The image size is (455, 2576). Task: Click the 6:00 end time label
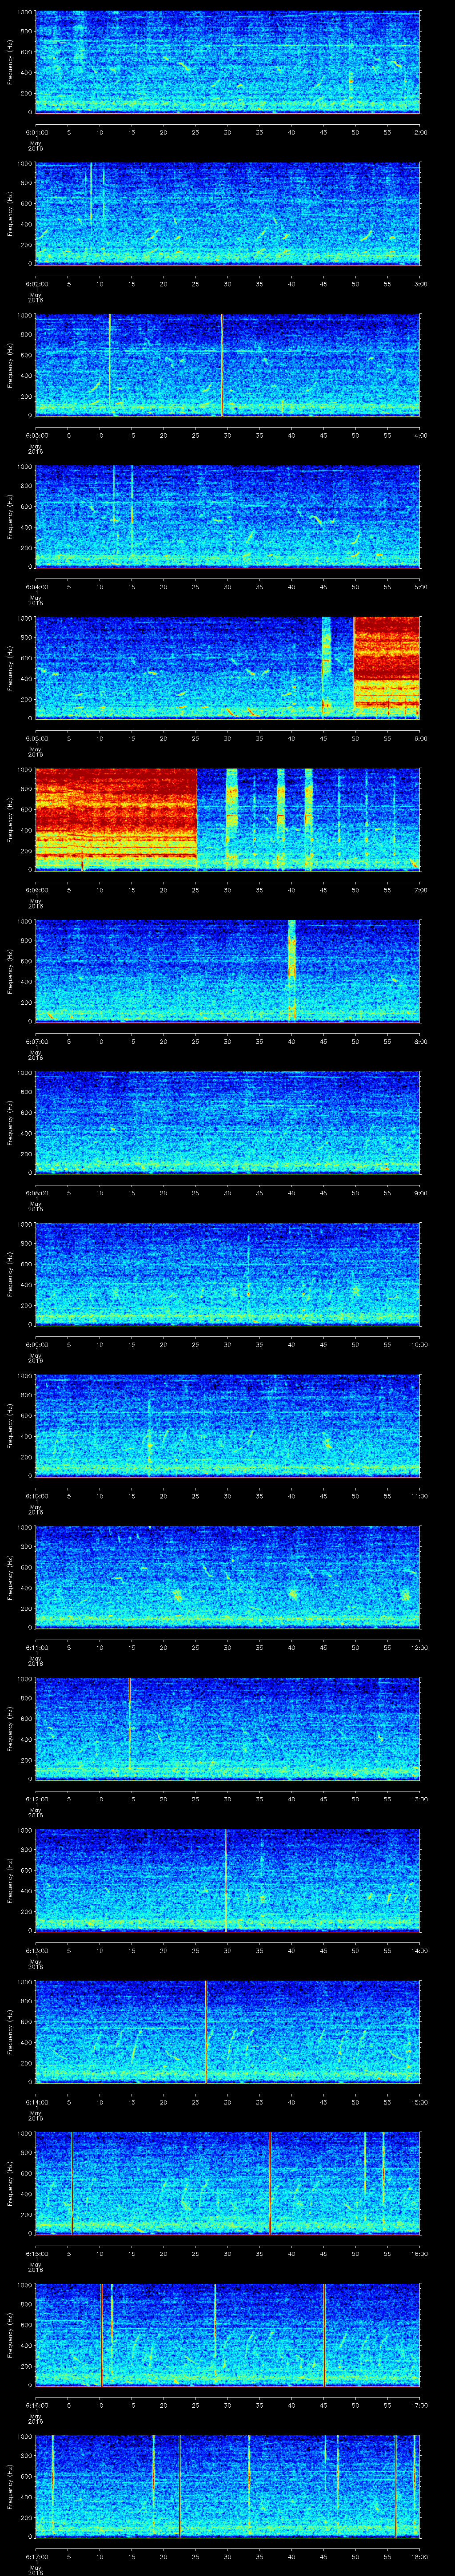coord(420,738)
